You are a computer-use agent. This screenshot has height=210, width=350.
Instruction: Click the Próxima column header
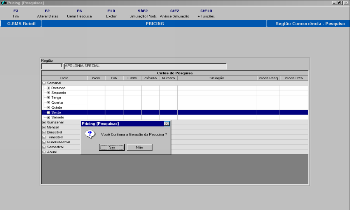(x=150, y=78)
